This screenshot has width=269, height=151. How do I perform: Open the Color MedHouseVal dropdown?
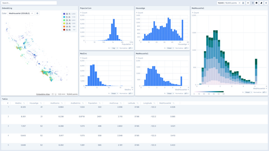(x=21, y=13)
